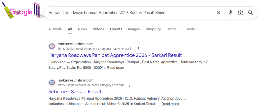262x110 pixels.
Task: Click the first result's sarkariresultshine site favicon
Action: coord(52,46)
